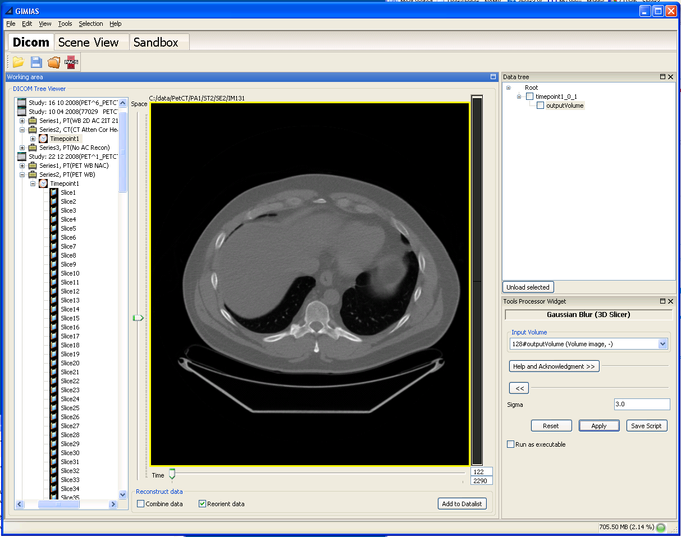Image resolution: width=681 pixels, height=537 pixels.
Task: Click the blue floppy disk save icon
Action: (x=36, y=62)
